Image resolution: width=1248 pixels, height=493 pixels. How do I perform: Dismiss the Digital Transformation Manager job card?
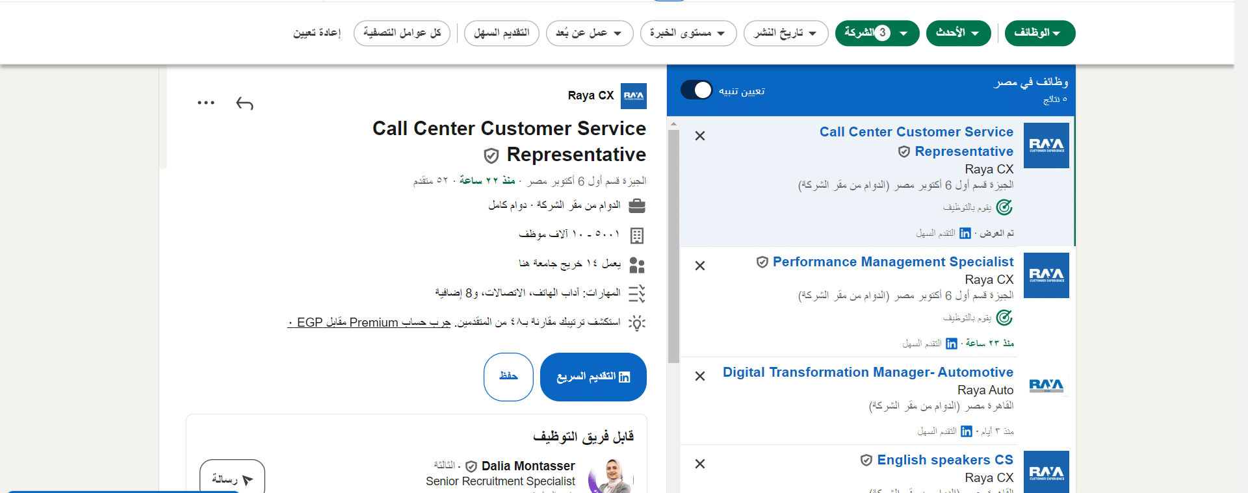point(700,376)
